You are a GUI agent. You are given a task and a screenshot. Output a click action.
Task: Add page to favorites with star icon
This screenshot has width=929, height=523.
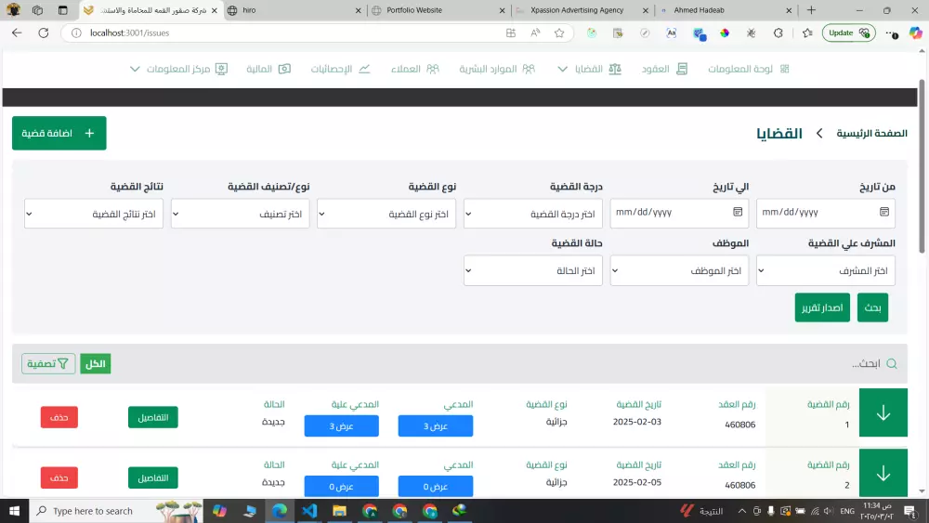coord(558,33)
